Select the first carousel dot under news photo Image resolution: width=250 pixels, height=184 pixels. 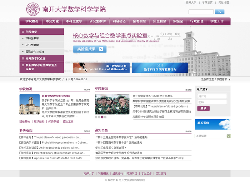[96, 117]
